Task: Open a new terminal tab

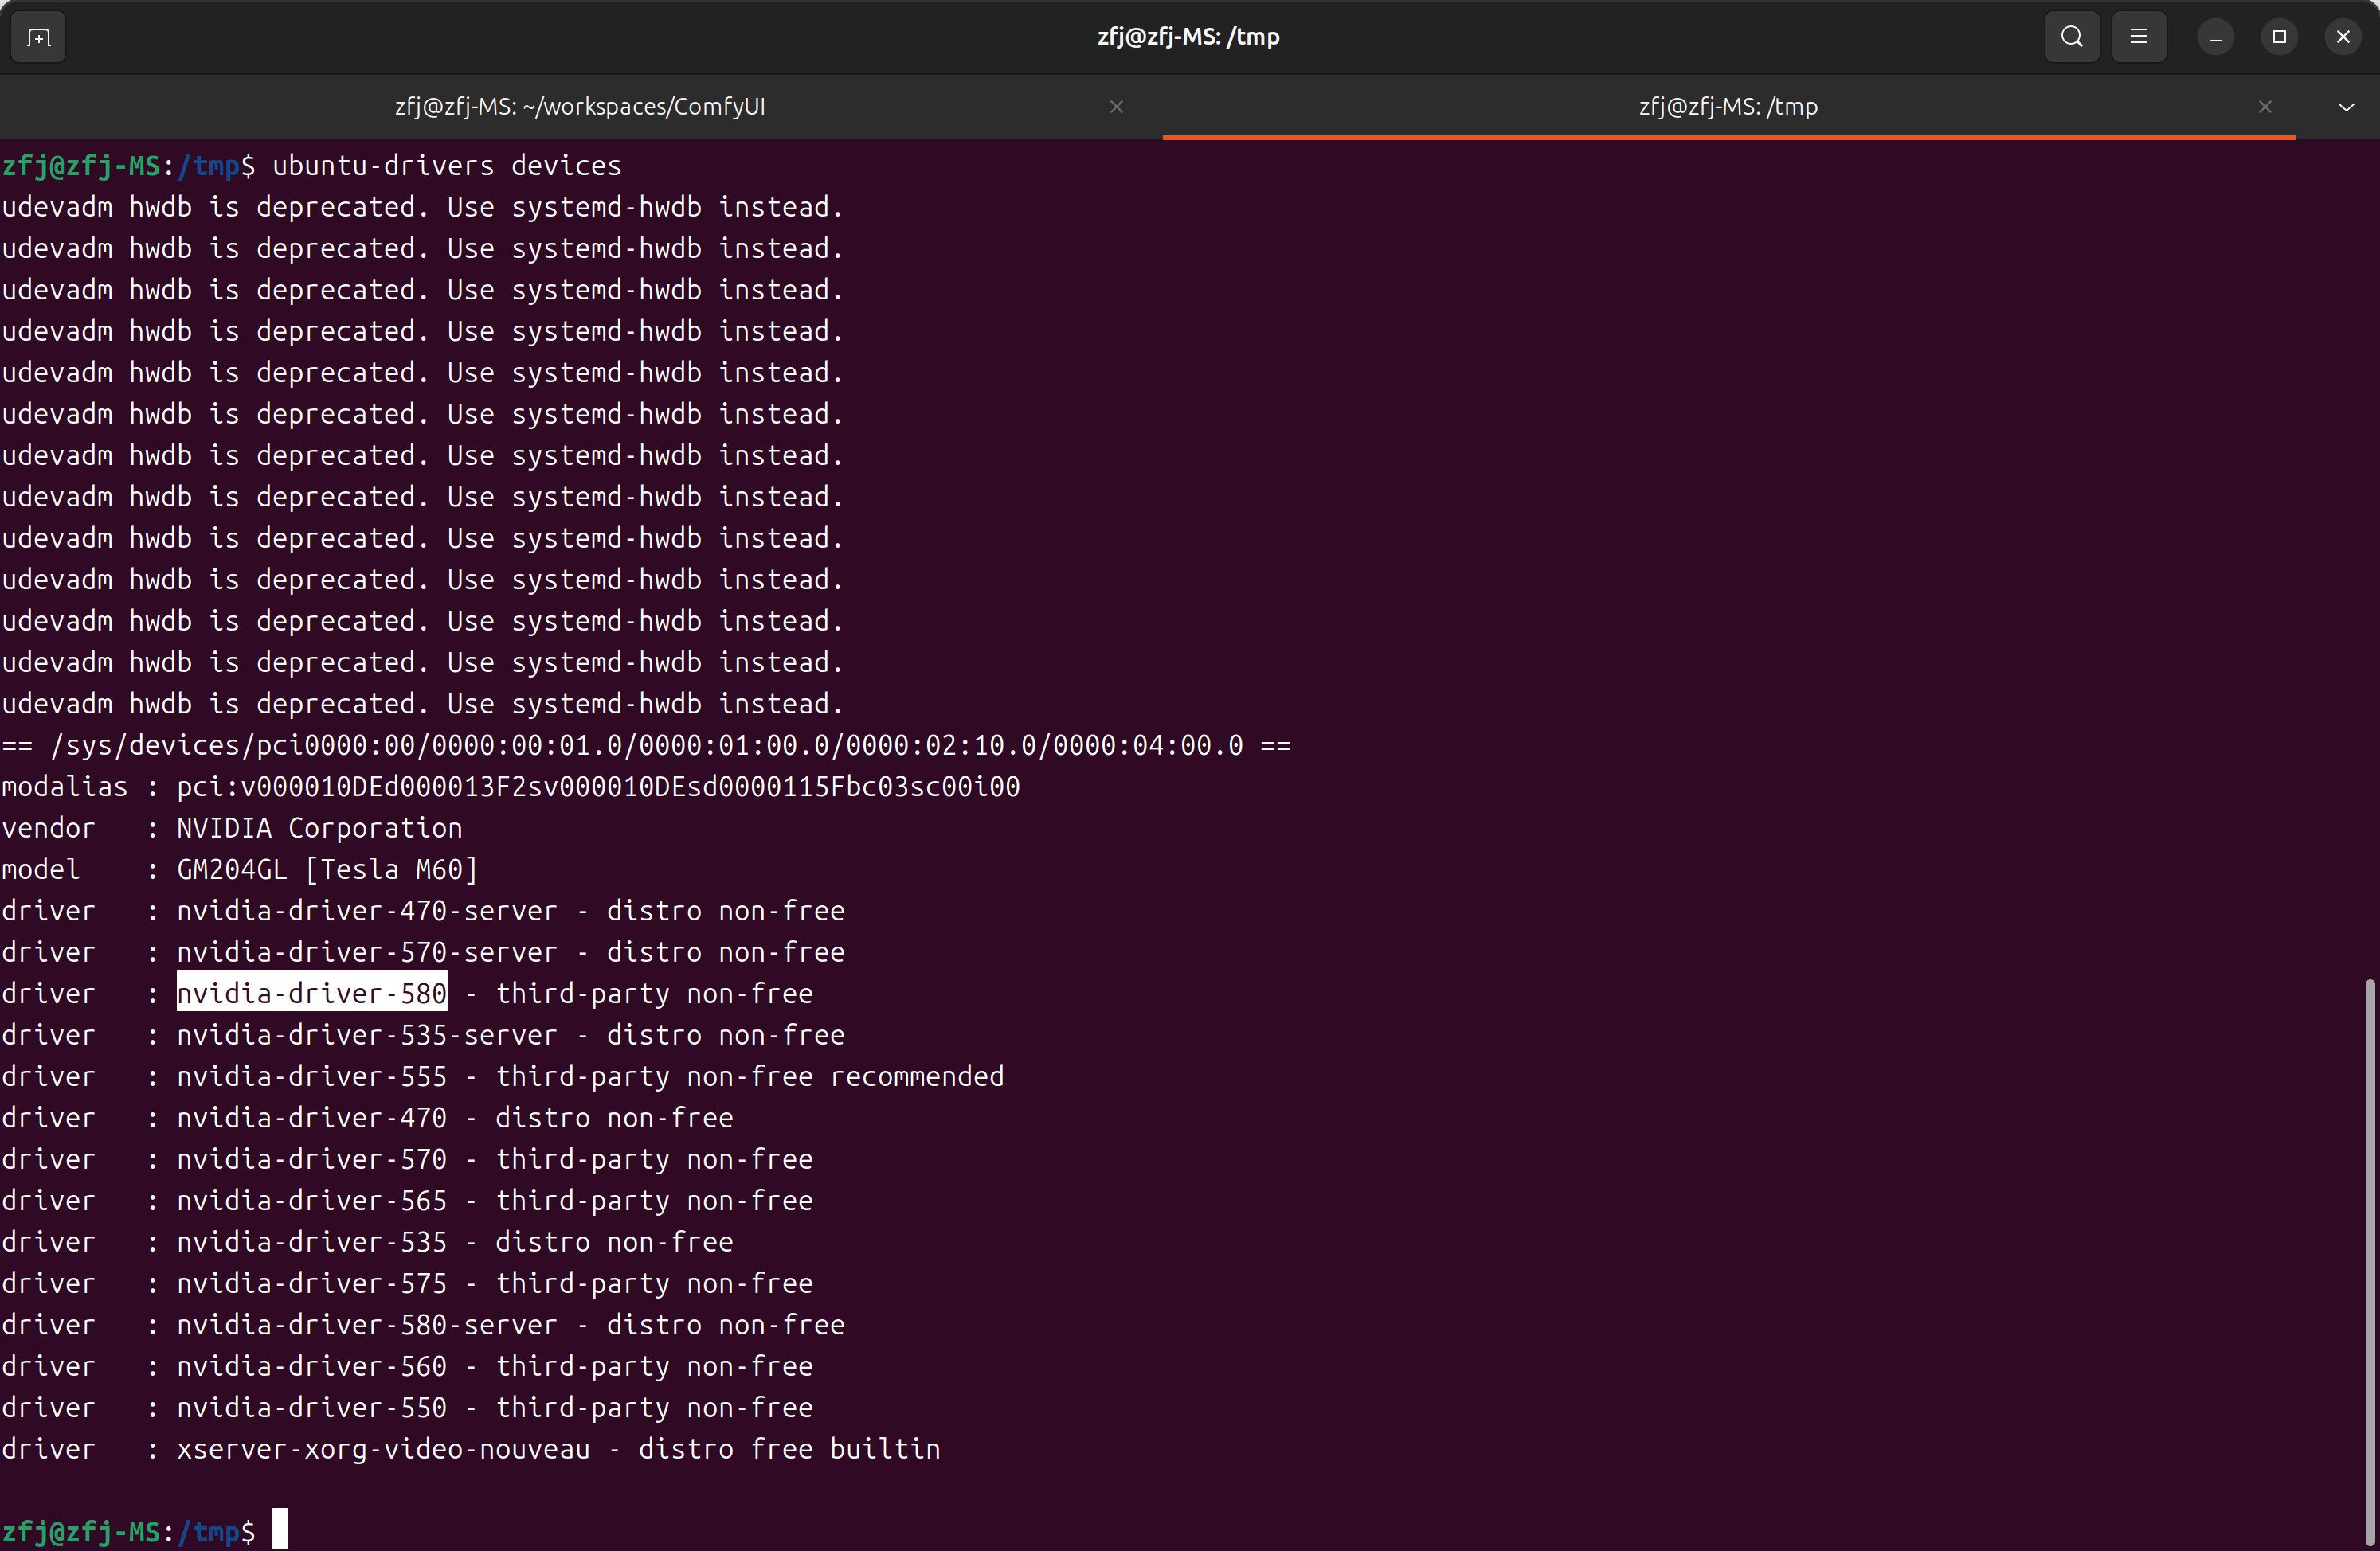Action: tap(38, 37)
